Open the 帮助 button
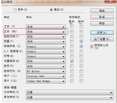117x103 pixels. click(102, 23)
